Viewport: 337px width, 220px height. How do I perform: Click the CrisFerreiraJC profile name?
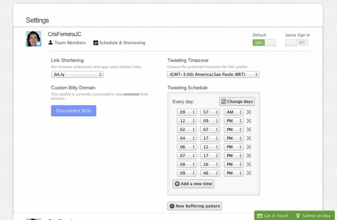click(65, 34)
